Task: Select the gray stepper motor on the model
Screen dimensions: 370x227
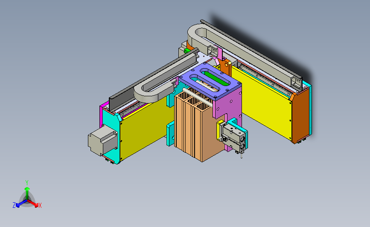Action: coord(103,140)
